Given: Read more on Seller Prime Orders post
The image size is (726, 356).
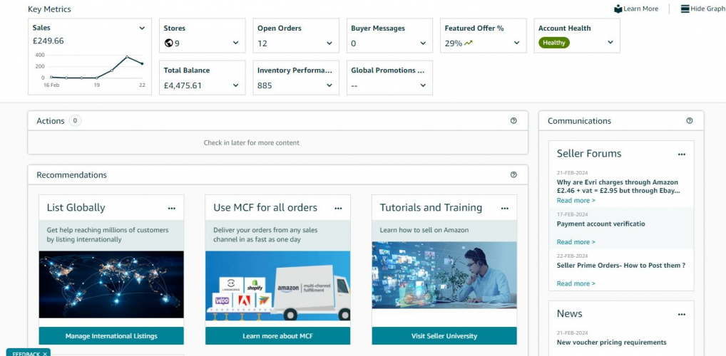Looking at the screenshot, I should (x=576, y=283).
